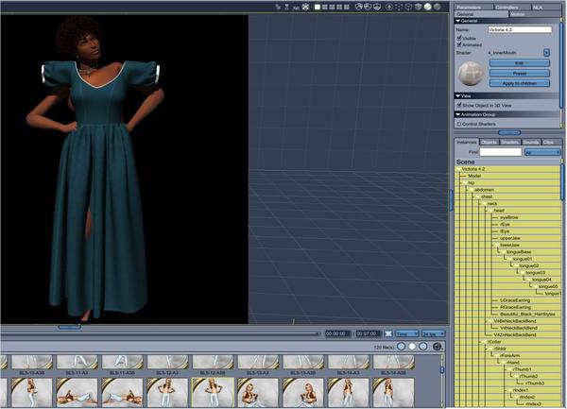Toggle the Animated checkbox

click(x=459, y=44)
